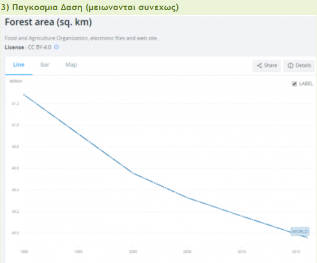317x263 pixels.
Task: Click the data point at year 2010
Action: coord(242,216)
